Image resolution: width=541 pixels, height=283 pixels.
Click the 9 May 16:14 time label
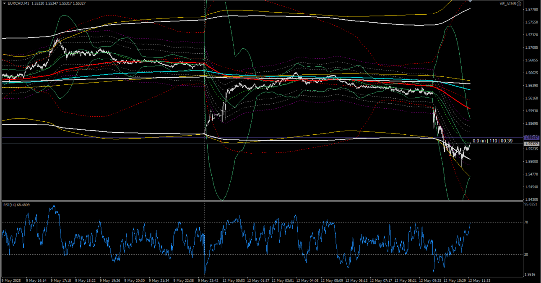pyautogui.click(x=36, y=280)
